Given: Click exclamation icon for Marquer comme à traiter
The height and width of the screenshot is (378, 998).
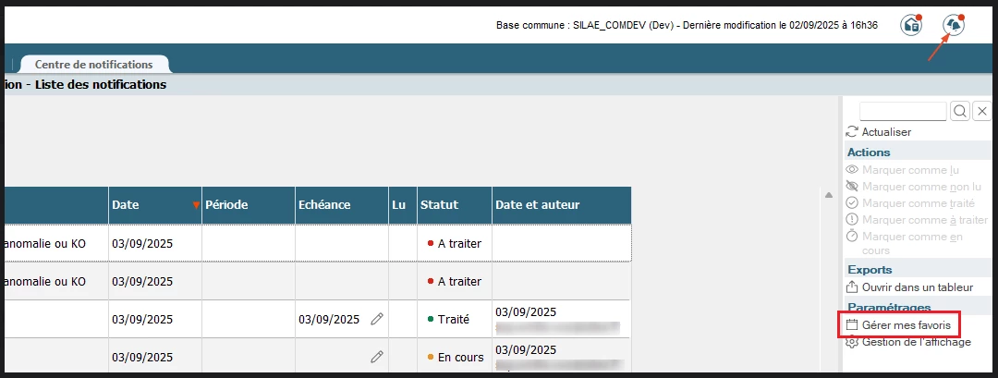Looking at the screenshot, I should [x=852, y=220].
